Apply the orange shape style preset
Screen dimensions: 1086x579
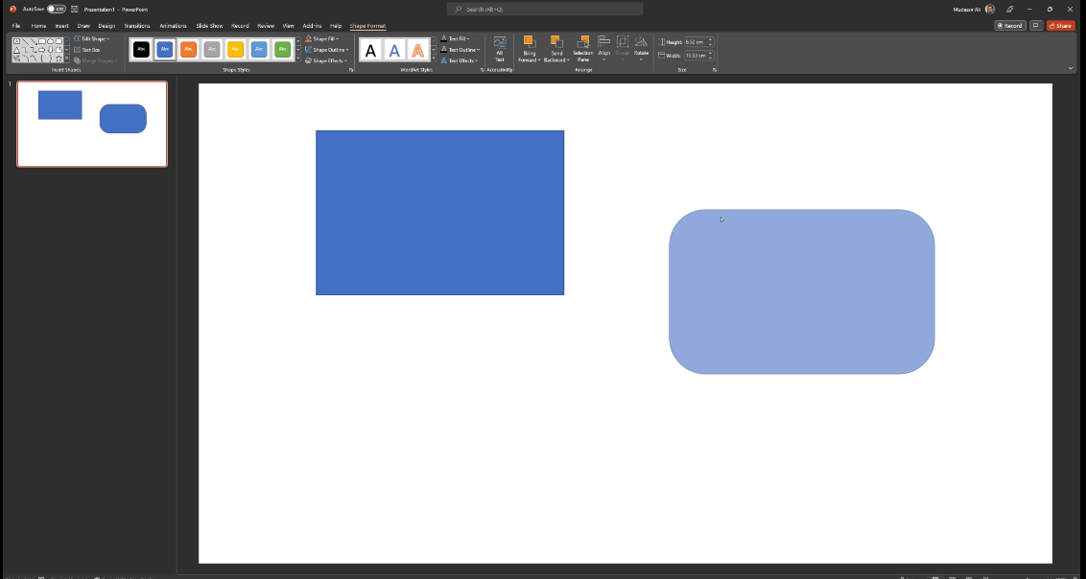tap(188, 49)
